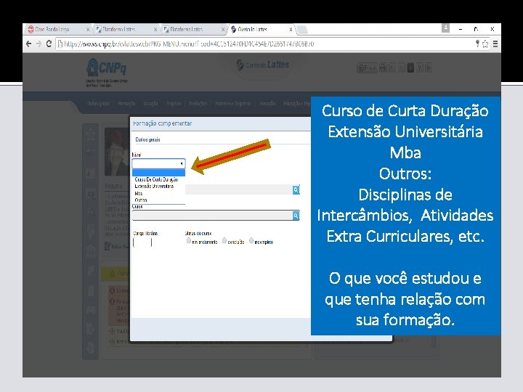Click the Carga Horária input box
The height and width of the screenshot is (392, 523).
point(142,242)
